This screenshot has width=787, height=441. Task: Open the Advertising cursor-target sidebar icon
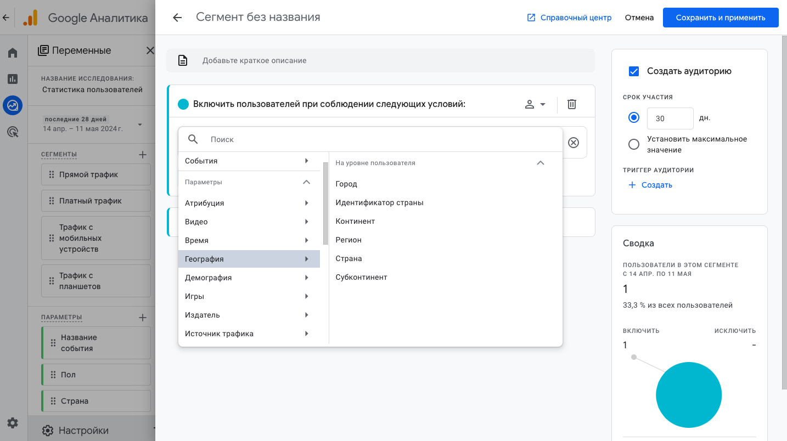13,132
